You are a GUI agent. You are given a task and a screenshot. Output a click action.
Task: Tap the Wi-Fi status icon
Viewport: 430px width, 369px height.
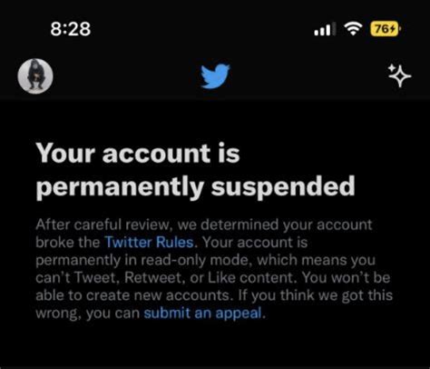(x=353, y=29)
